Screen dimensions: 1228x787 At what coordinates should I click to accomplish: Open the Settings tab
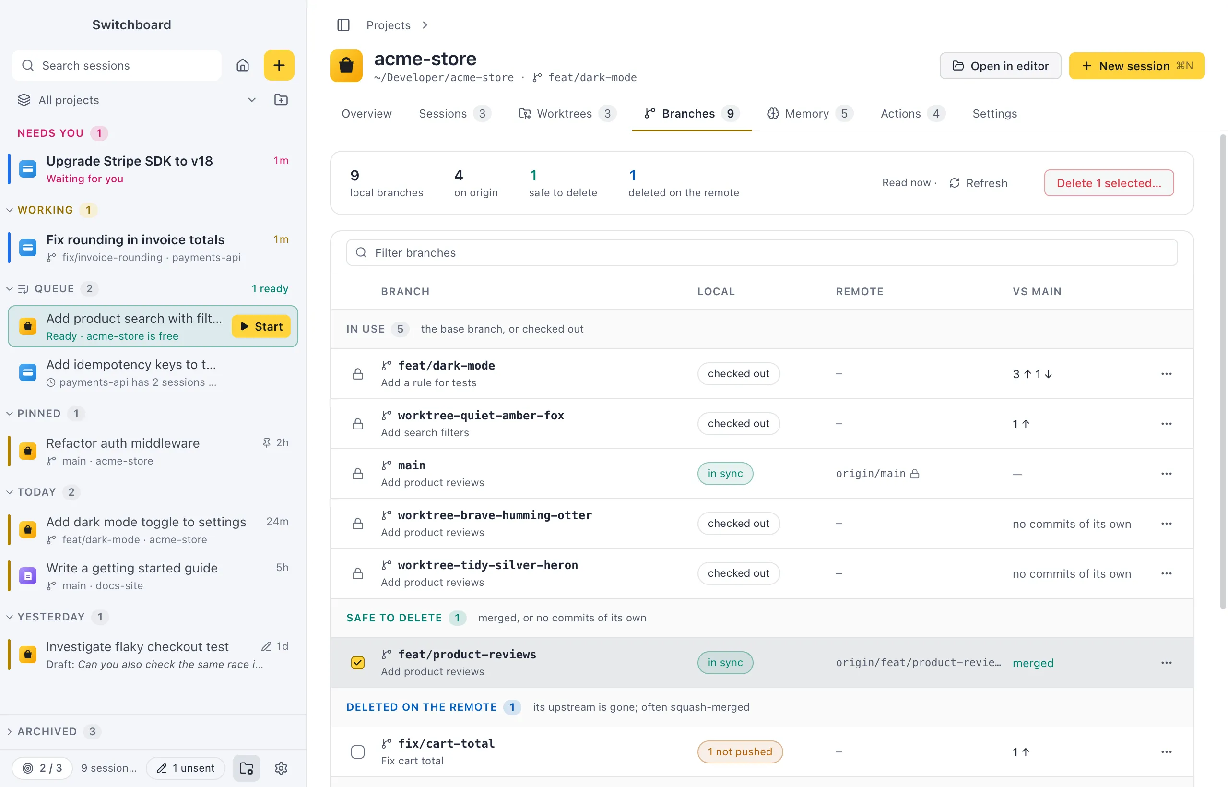[994, 113]
